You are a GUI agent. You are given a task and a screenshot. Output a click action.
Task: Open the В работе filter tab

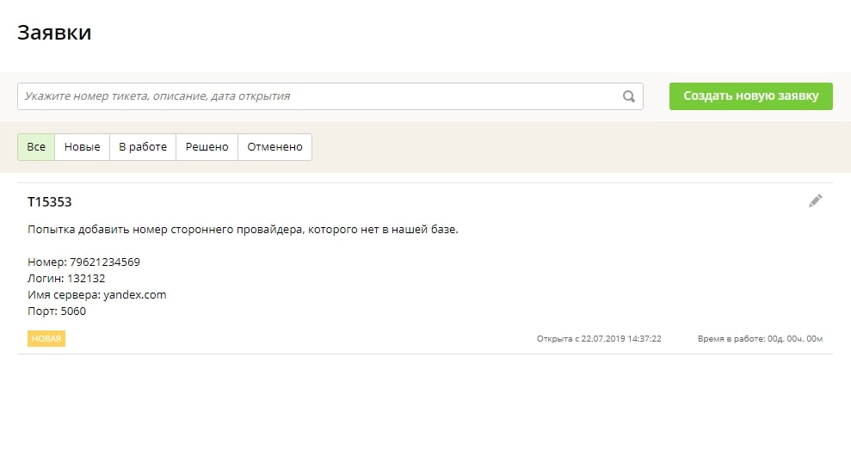pos(143,147)
